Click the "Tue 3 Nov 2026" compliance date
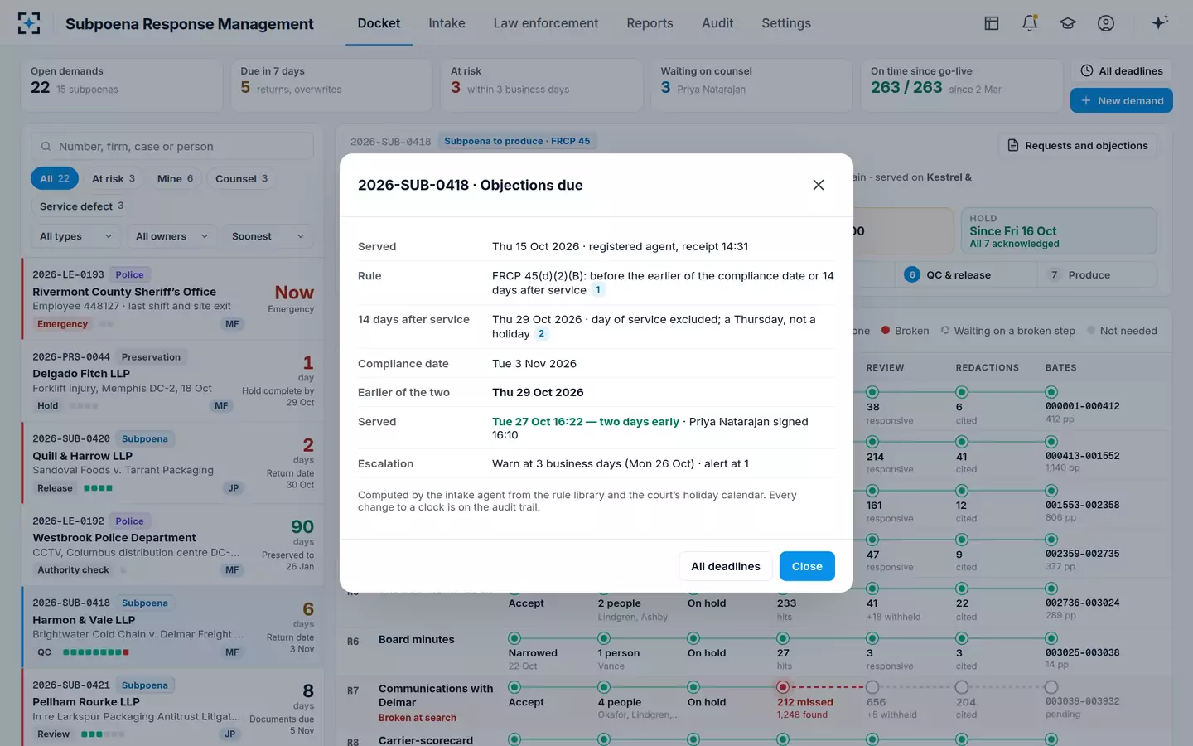This screenshot has height=746, width=1193. click(x=534, y=364)
